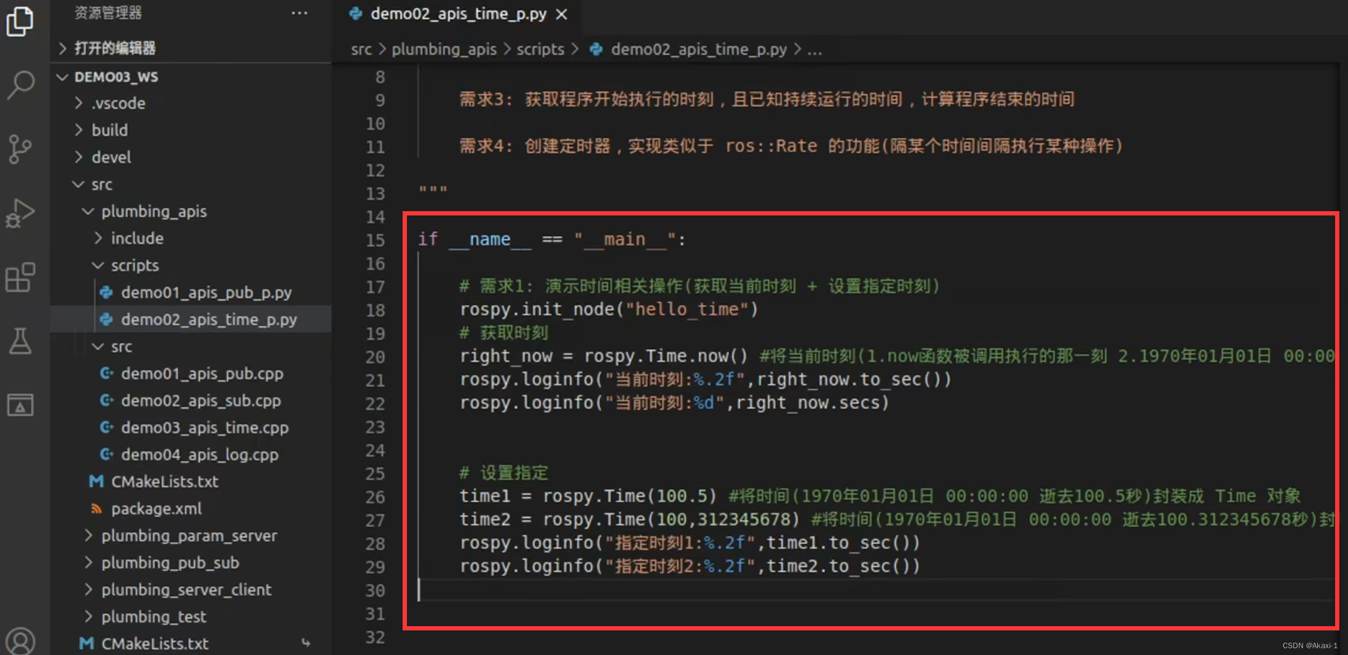
Task: Expand the devel folder
Action: pos(111,157)
